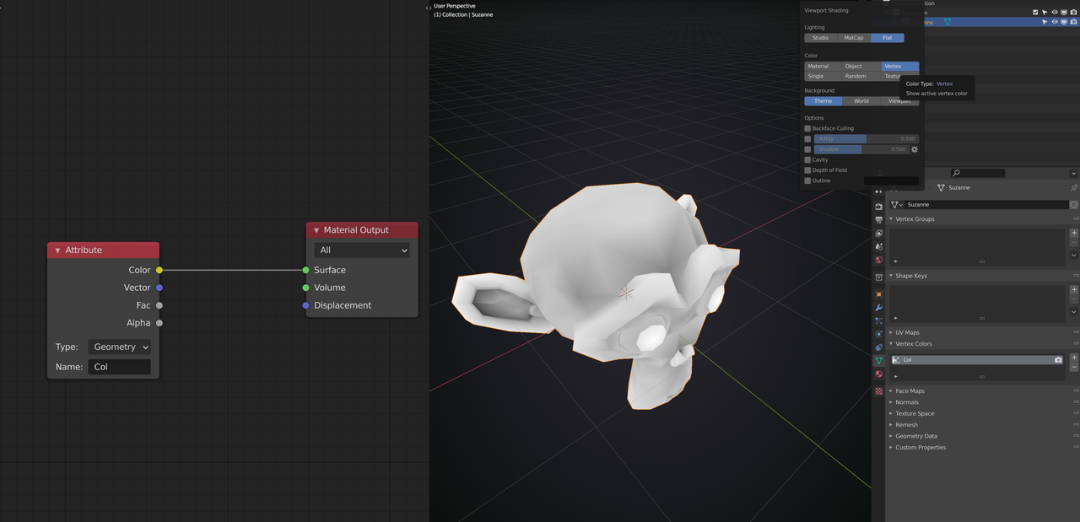Click the attribute Name field containing Col
This screenshot has height=522, width=1080.
tap(119, 367)
